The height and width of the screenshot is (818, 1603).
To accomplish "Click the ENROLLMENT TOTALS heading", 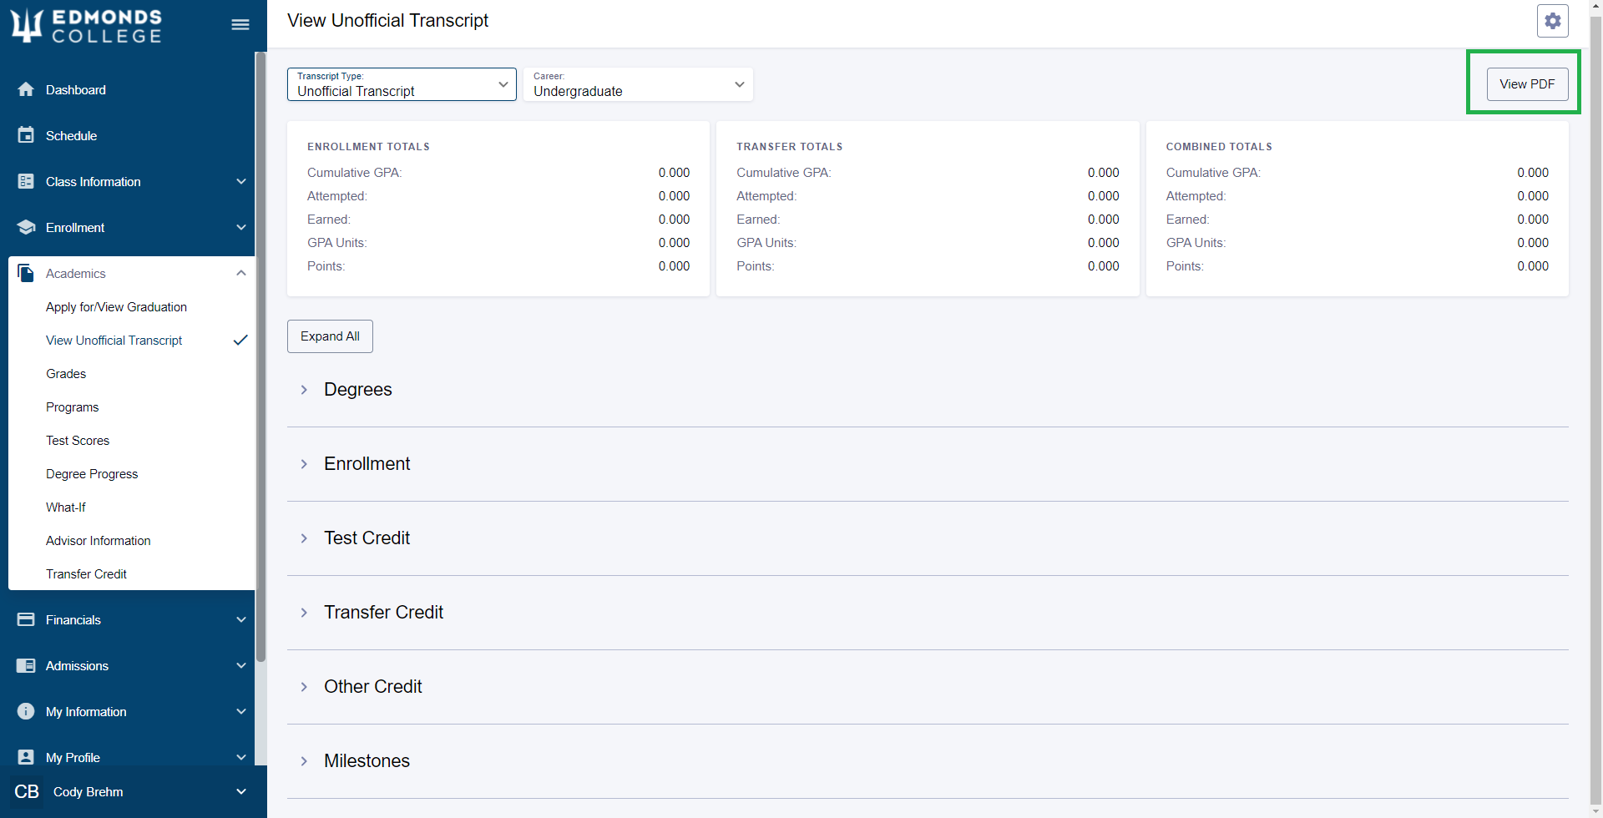I will point(368,147).
